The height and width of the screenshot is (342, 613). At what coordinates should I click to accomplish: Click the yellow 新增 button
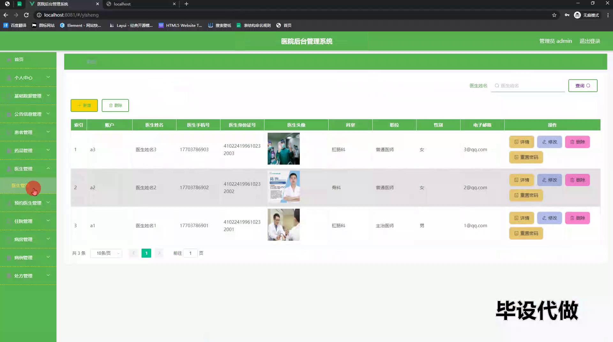(x=84, y=105)
